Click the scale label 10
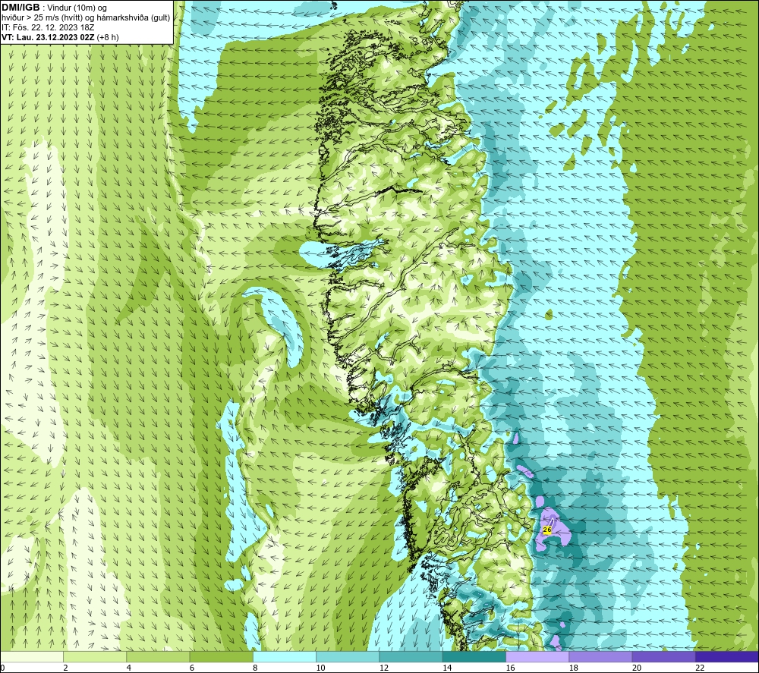Screen dimensions: 759x673 coord(320,668)
